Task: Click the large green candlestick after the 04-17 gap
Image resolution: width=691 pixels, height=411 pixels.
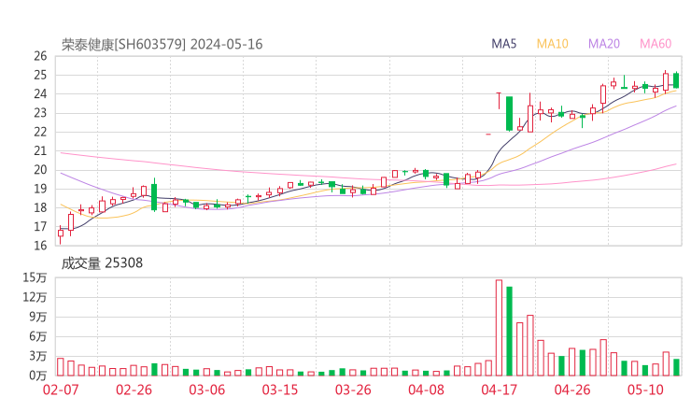Action: (510, 113)
